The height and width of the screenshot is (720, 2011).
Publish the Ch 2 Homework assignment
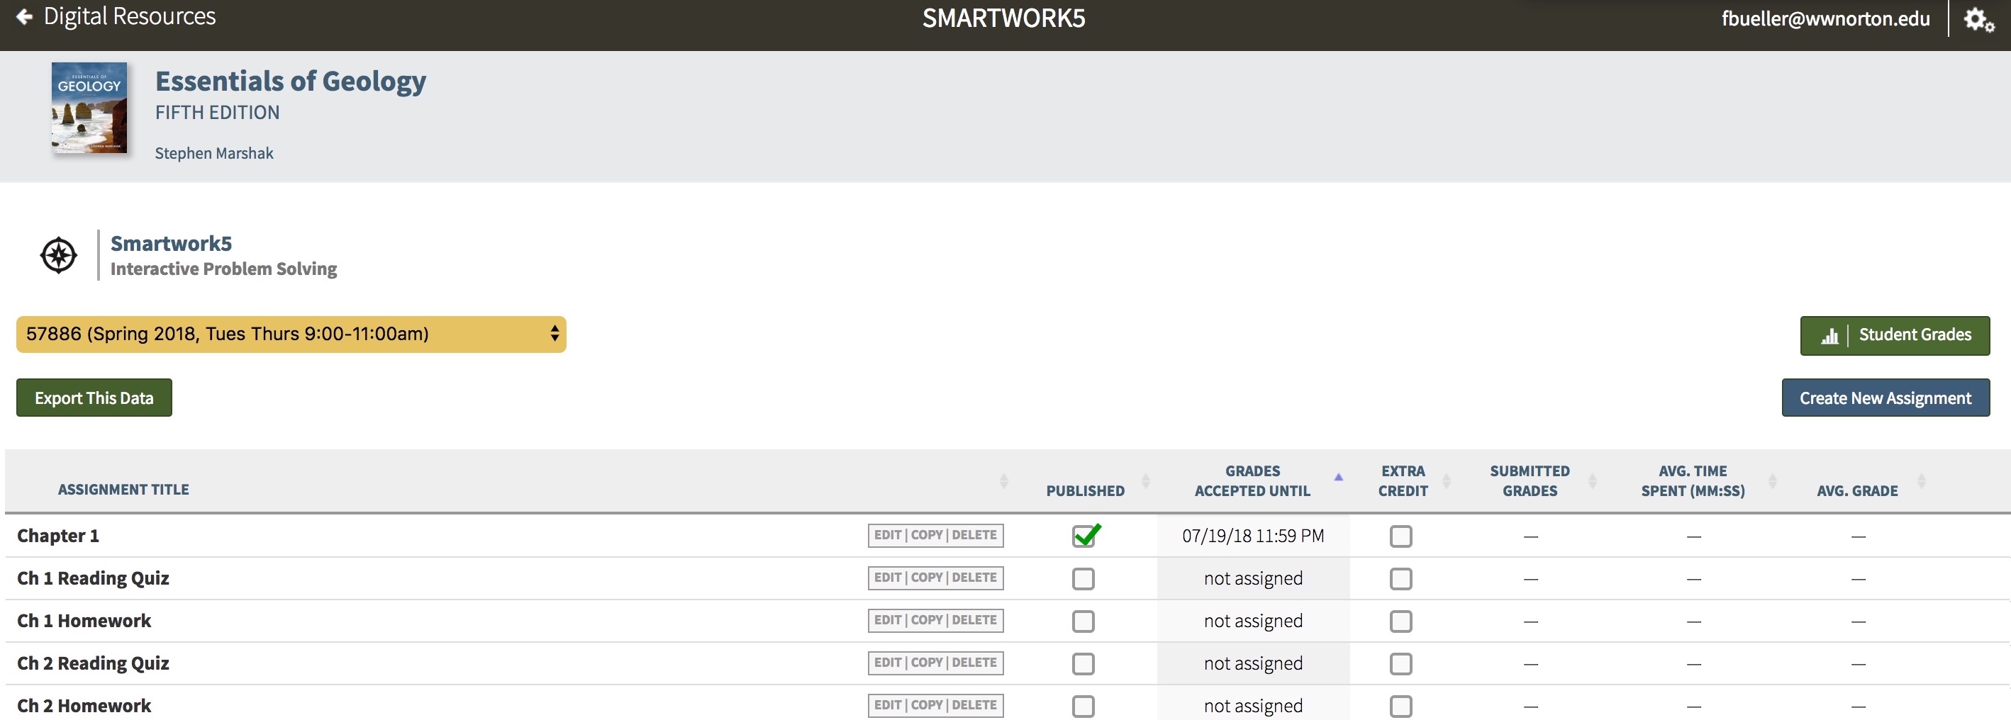[x=1083, y=707]
